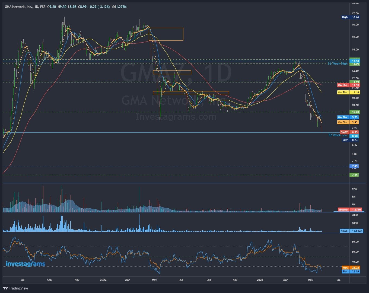This screenshot has width=369, height=293.
Task: Click the high value H9.30
Action: pyautogui.click(x=62, y=6)
